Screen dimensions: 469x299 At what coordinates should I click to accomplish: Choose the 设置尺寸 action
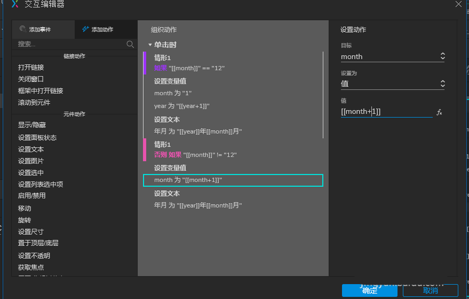pos(31,231)
